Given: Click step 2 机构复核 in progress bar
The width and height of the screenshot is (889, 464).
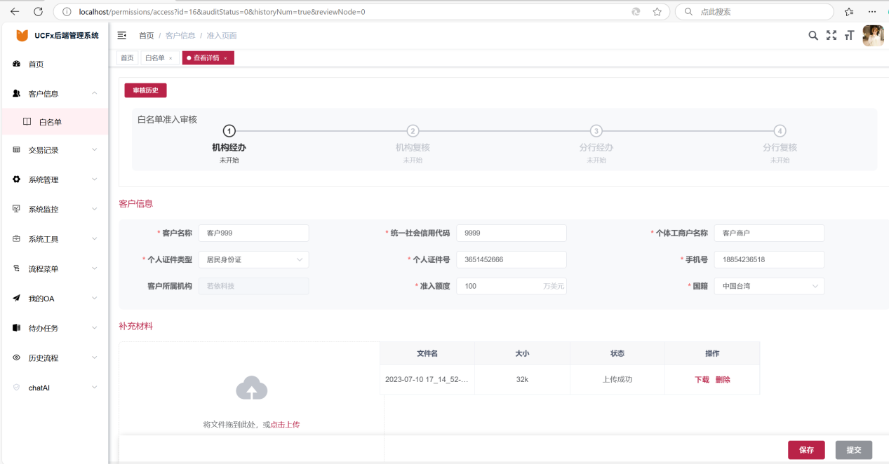Looking at the screenshot, I should 413,131.
